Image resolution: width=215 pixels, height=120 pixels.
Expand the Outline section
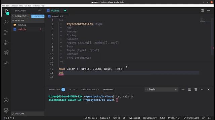click(28, 114)
